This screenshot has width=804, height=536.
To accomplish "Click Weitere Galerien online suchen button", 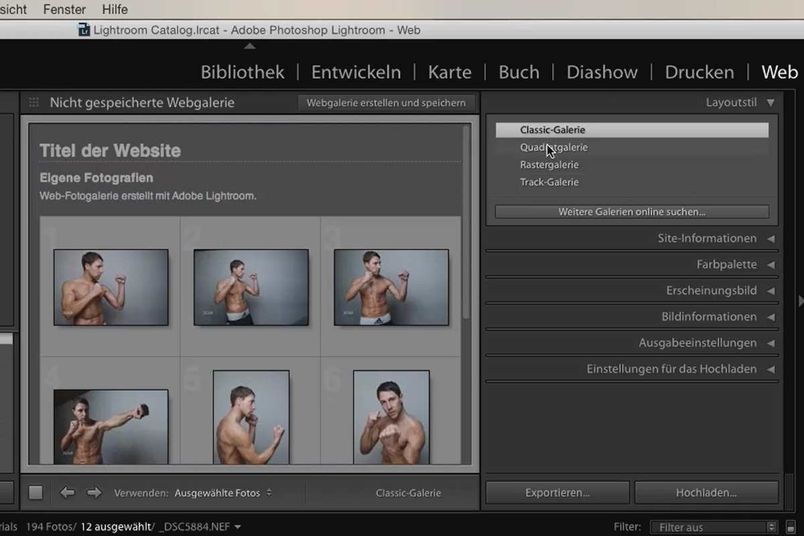I will tap(632, 212).
